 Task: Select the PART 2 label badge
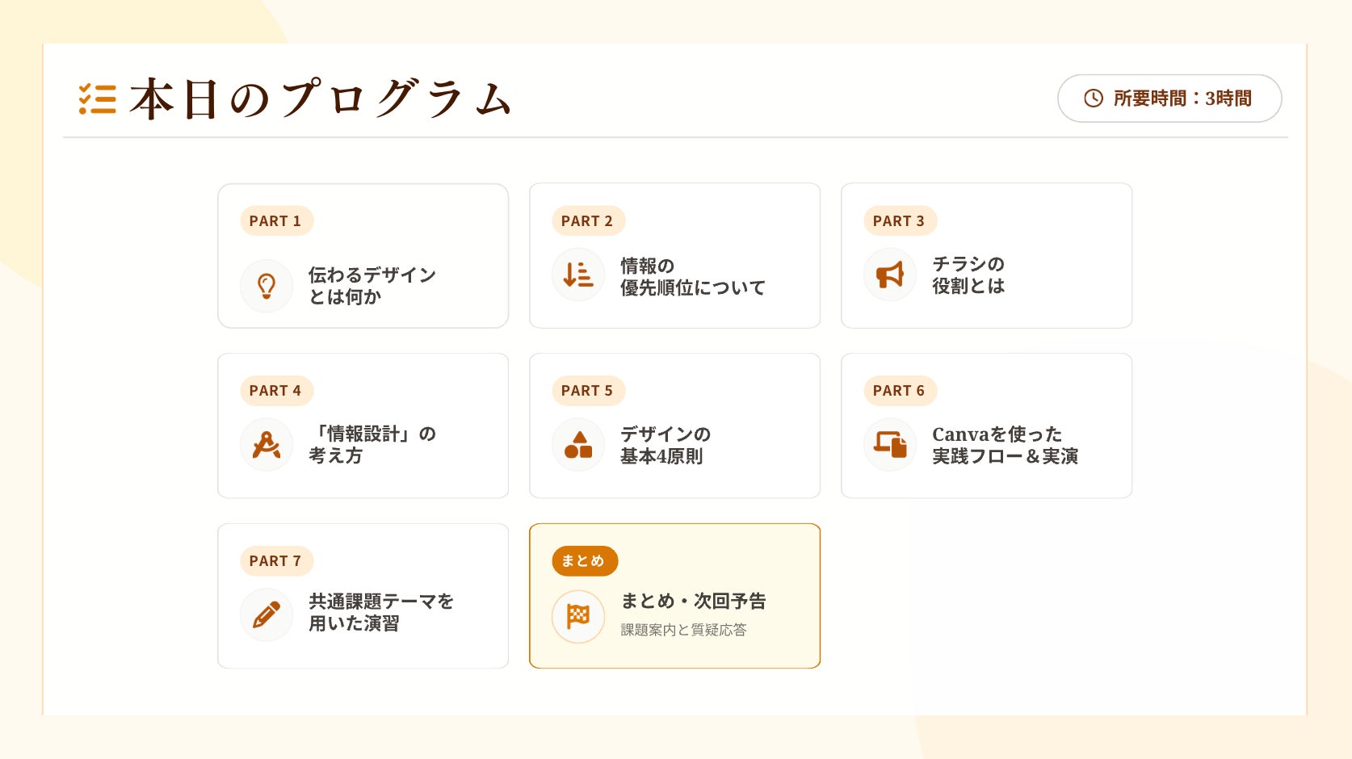pos(587,221)
